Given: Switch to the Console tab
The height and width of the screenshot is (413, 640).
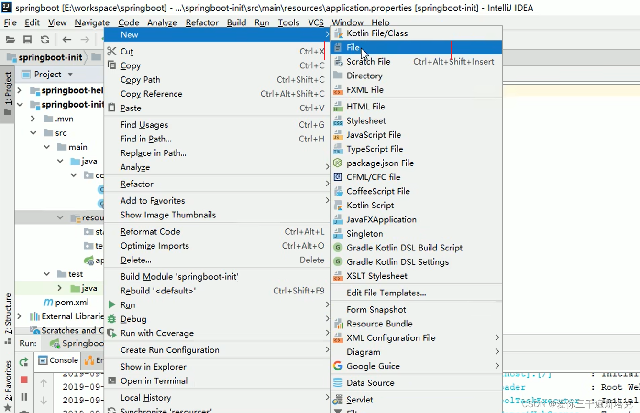Looking at the screenshot, I should click(x=58, y=360).
